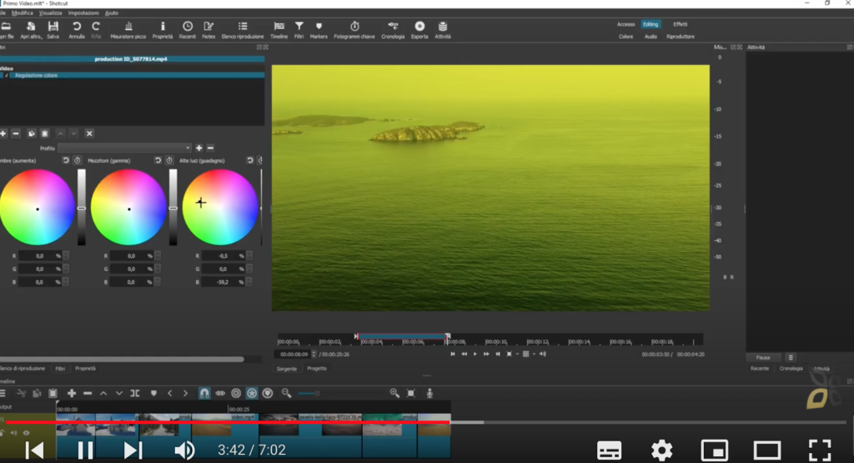Toggle ripple all tracks on the timeline
The image size is (854, 463).
tap(252, 393)
